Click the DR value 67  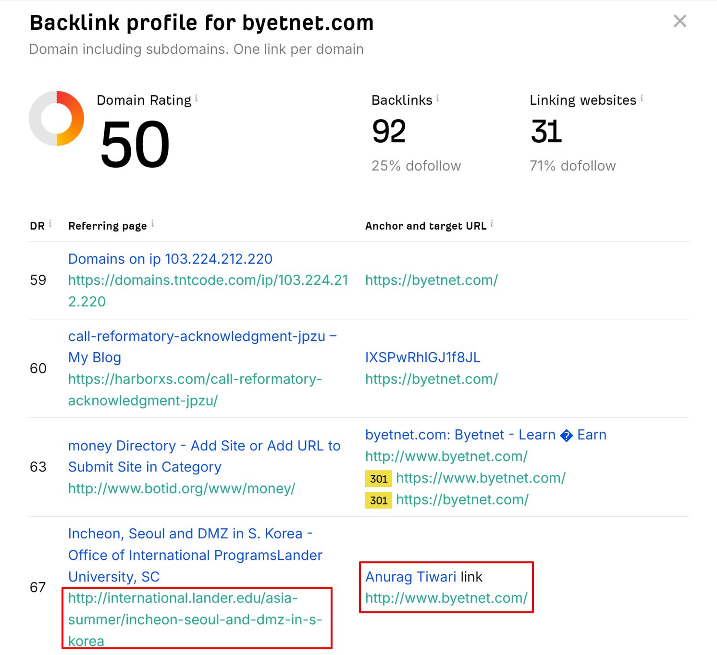(38, 587)
